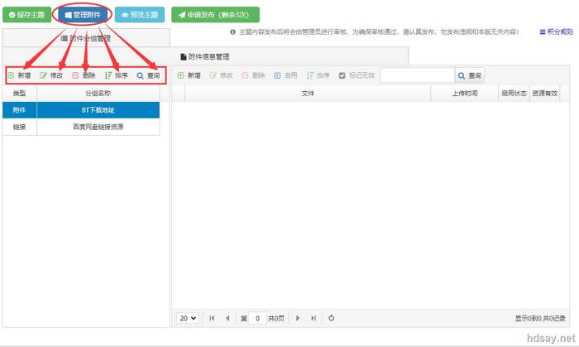Click the 管理附件 button
This screenshot has width=579, height=347.
click(x=83, y=15)
